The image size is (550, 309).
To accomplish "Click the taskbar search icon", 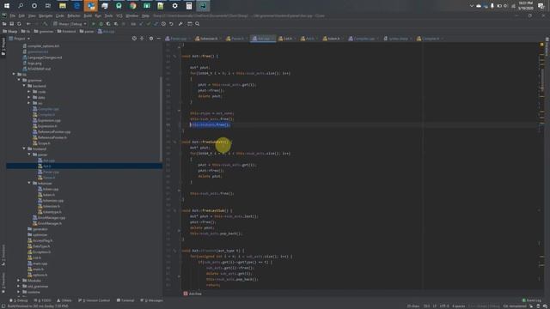I will (x=21, y=6).
